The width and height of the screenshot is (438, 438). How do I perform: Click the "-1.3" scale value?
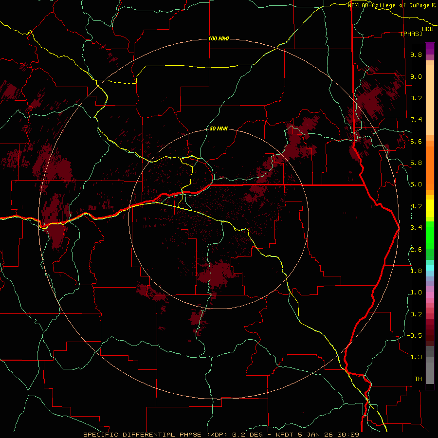[414, 357]
